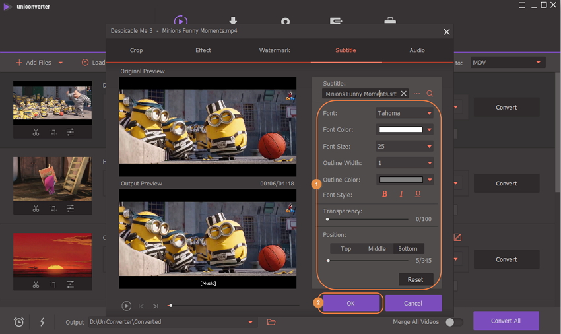
Task: Switch to the Audio tab
Action: coord(417,50)
